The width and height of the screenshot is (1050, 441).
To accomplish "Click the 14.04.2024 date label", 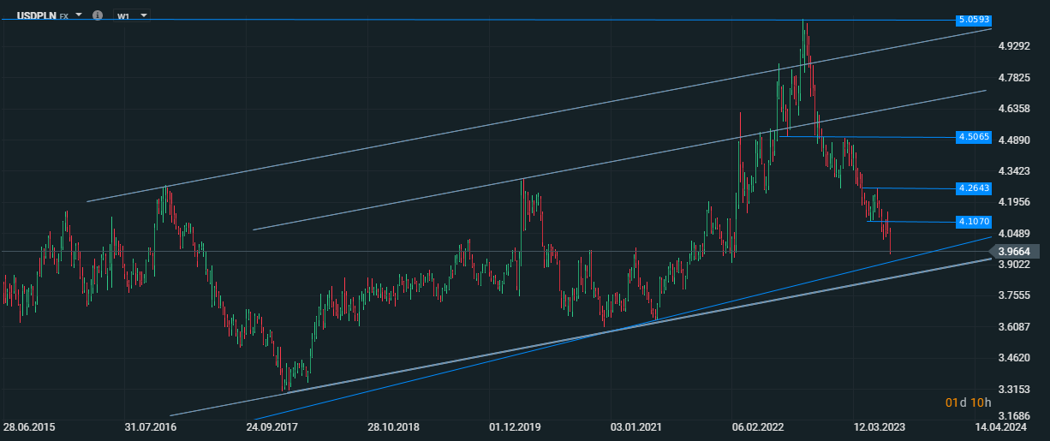I will point(1001,426).
